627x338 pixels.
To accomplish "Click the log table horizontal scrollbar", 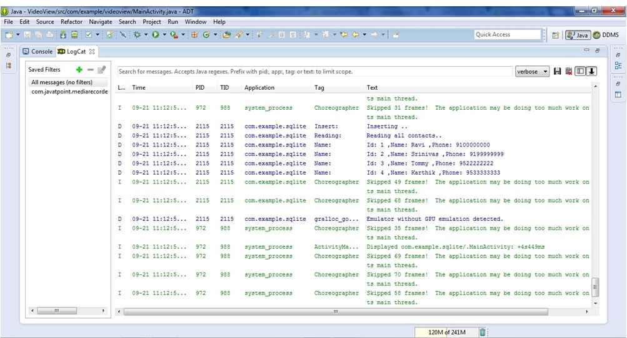I will 336,311.
